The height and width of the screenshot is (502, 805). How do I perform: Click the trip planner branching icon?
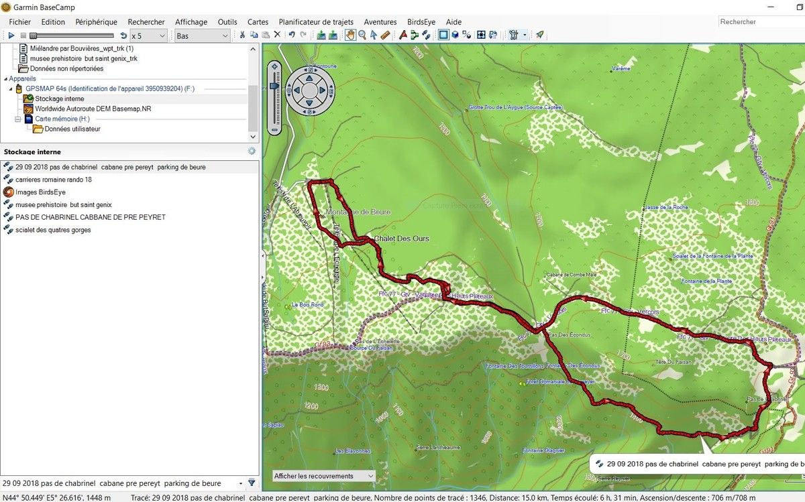tap(414, 36)
